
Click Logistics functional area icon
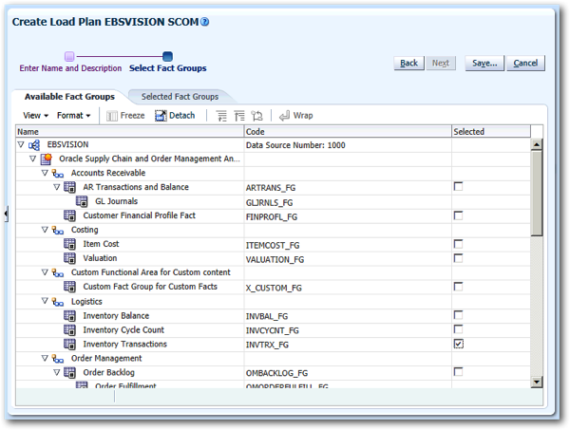(x=58, y=302)
